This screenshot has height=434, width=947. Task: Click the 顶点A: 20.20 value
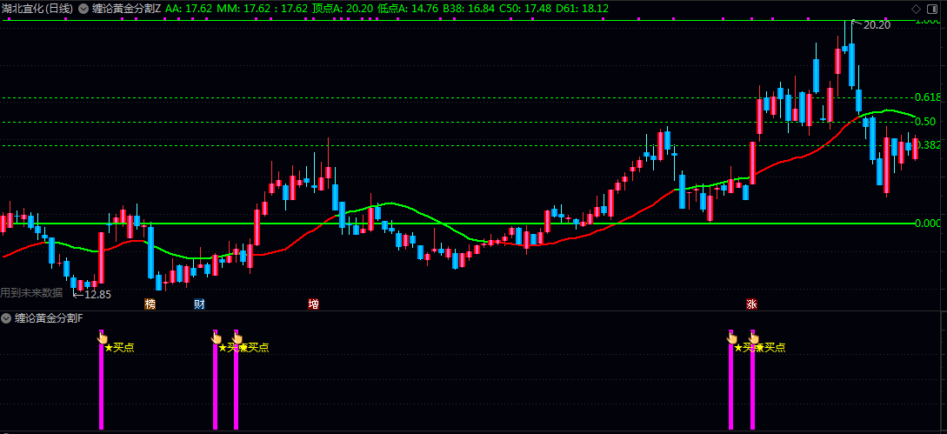343,9
